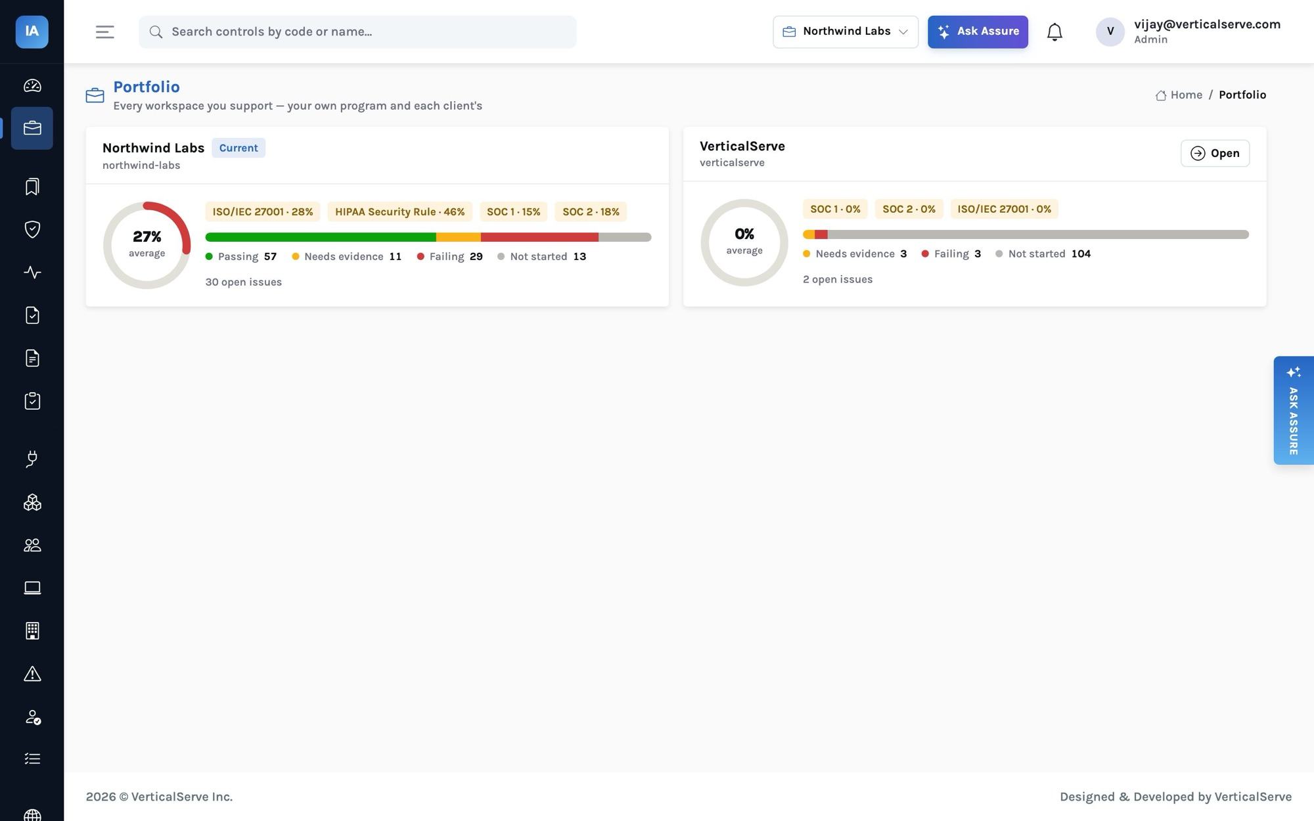
Task: Click the Not started 104 legend entry
Action: (x=1043, y=254)
